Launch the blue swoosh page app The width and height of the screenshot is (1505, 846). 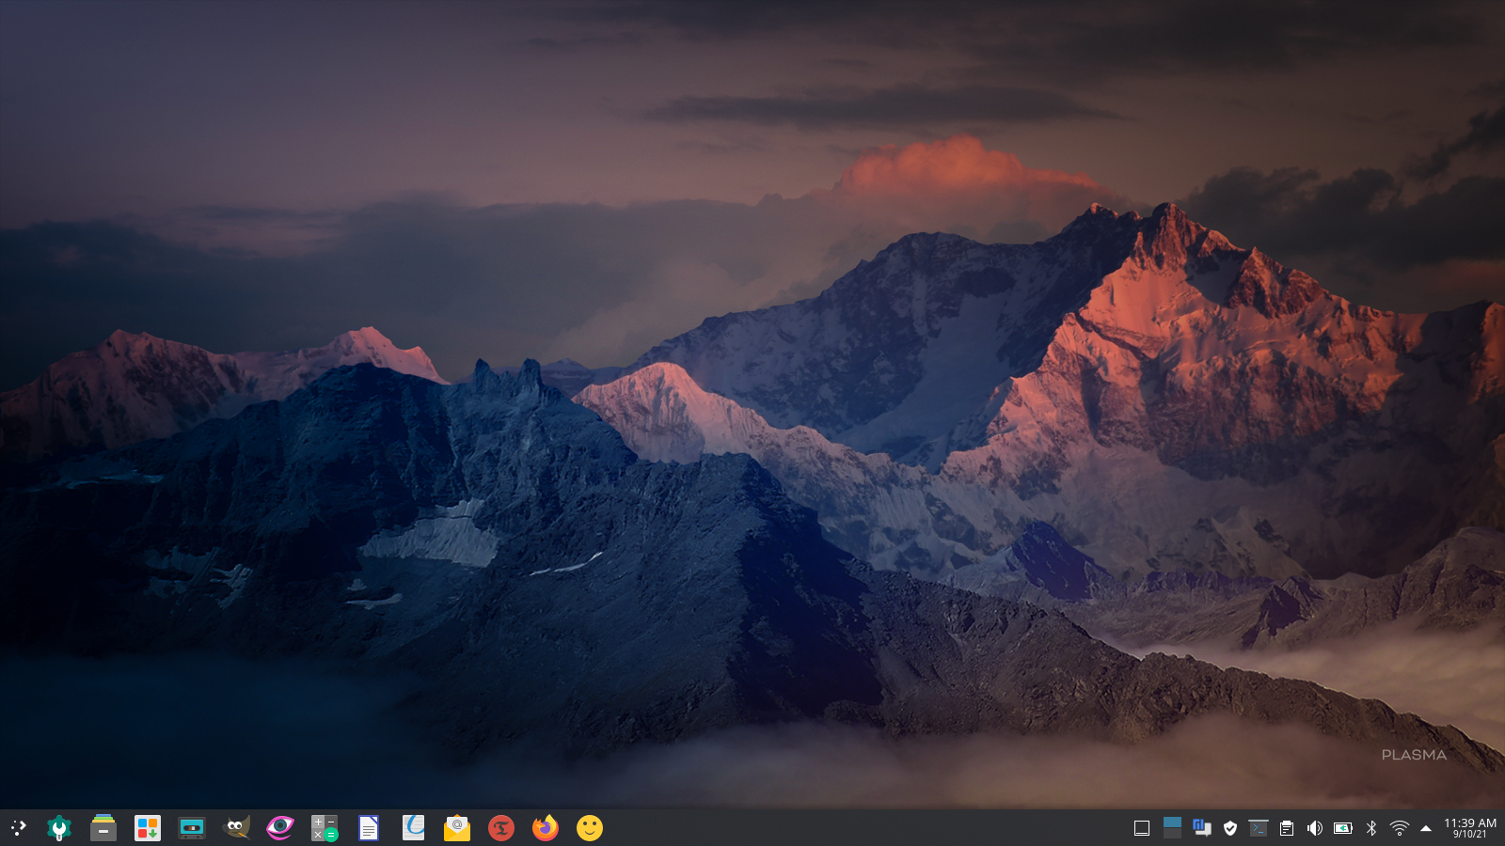[x=413, y=828]
